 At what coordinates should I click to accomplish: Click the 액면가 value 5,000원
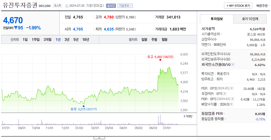tap(252, 45)
